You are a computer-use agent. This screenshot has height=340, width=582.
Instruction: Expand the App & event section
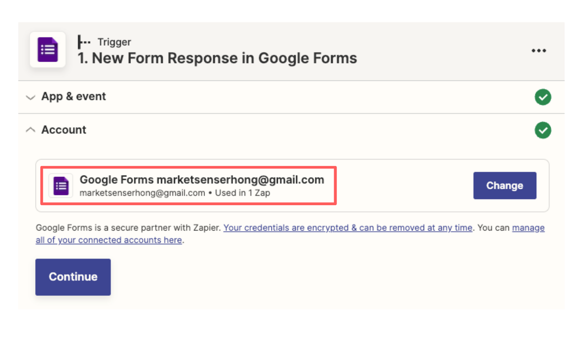pos(30,97)
